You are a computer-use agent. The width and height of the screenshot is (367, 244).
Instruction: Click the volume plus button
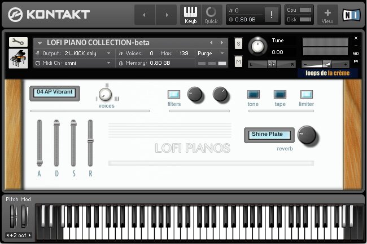(x=346, y=64)
